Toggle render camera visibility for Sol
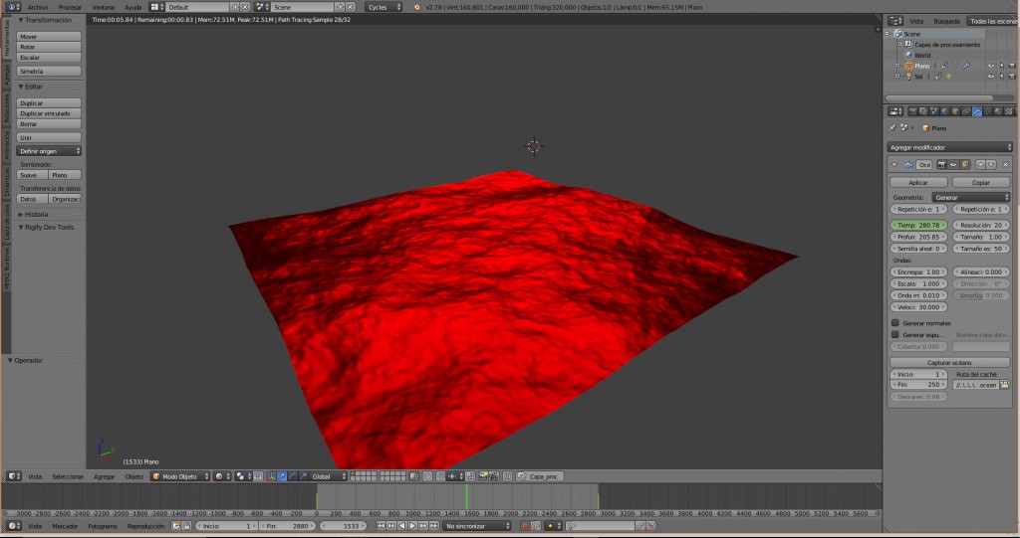The image size is (1020, 538). coord(1012,76)
